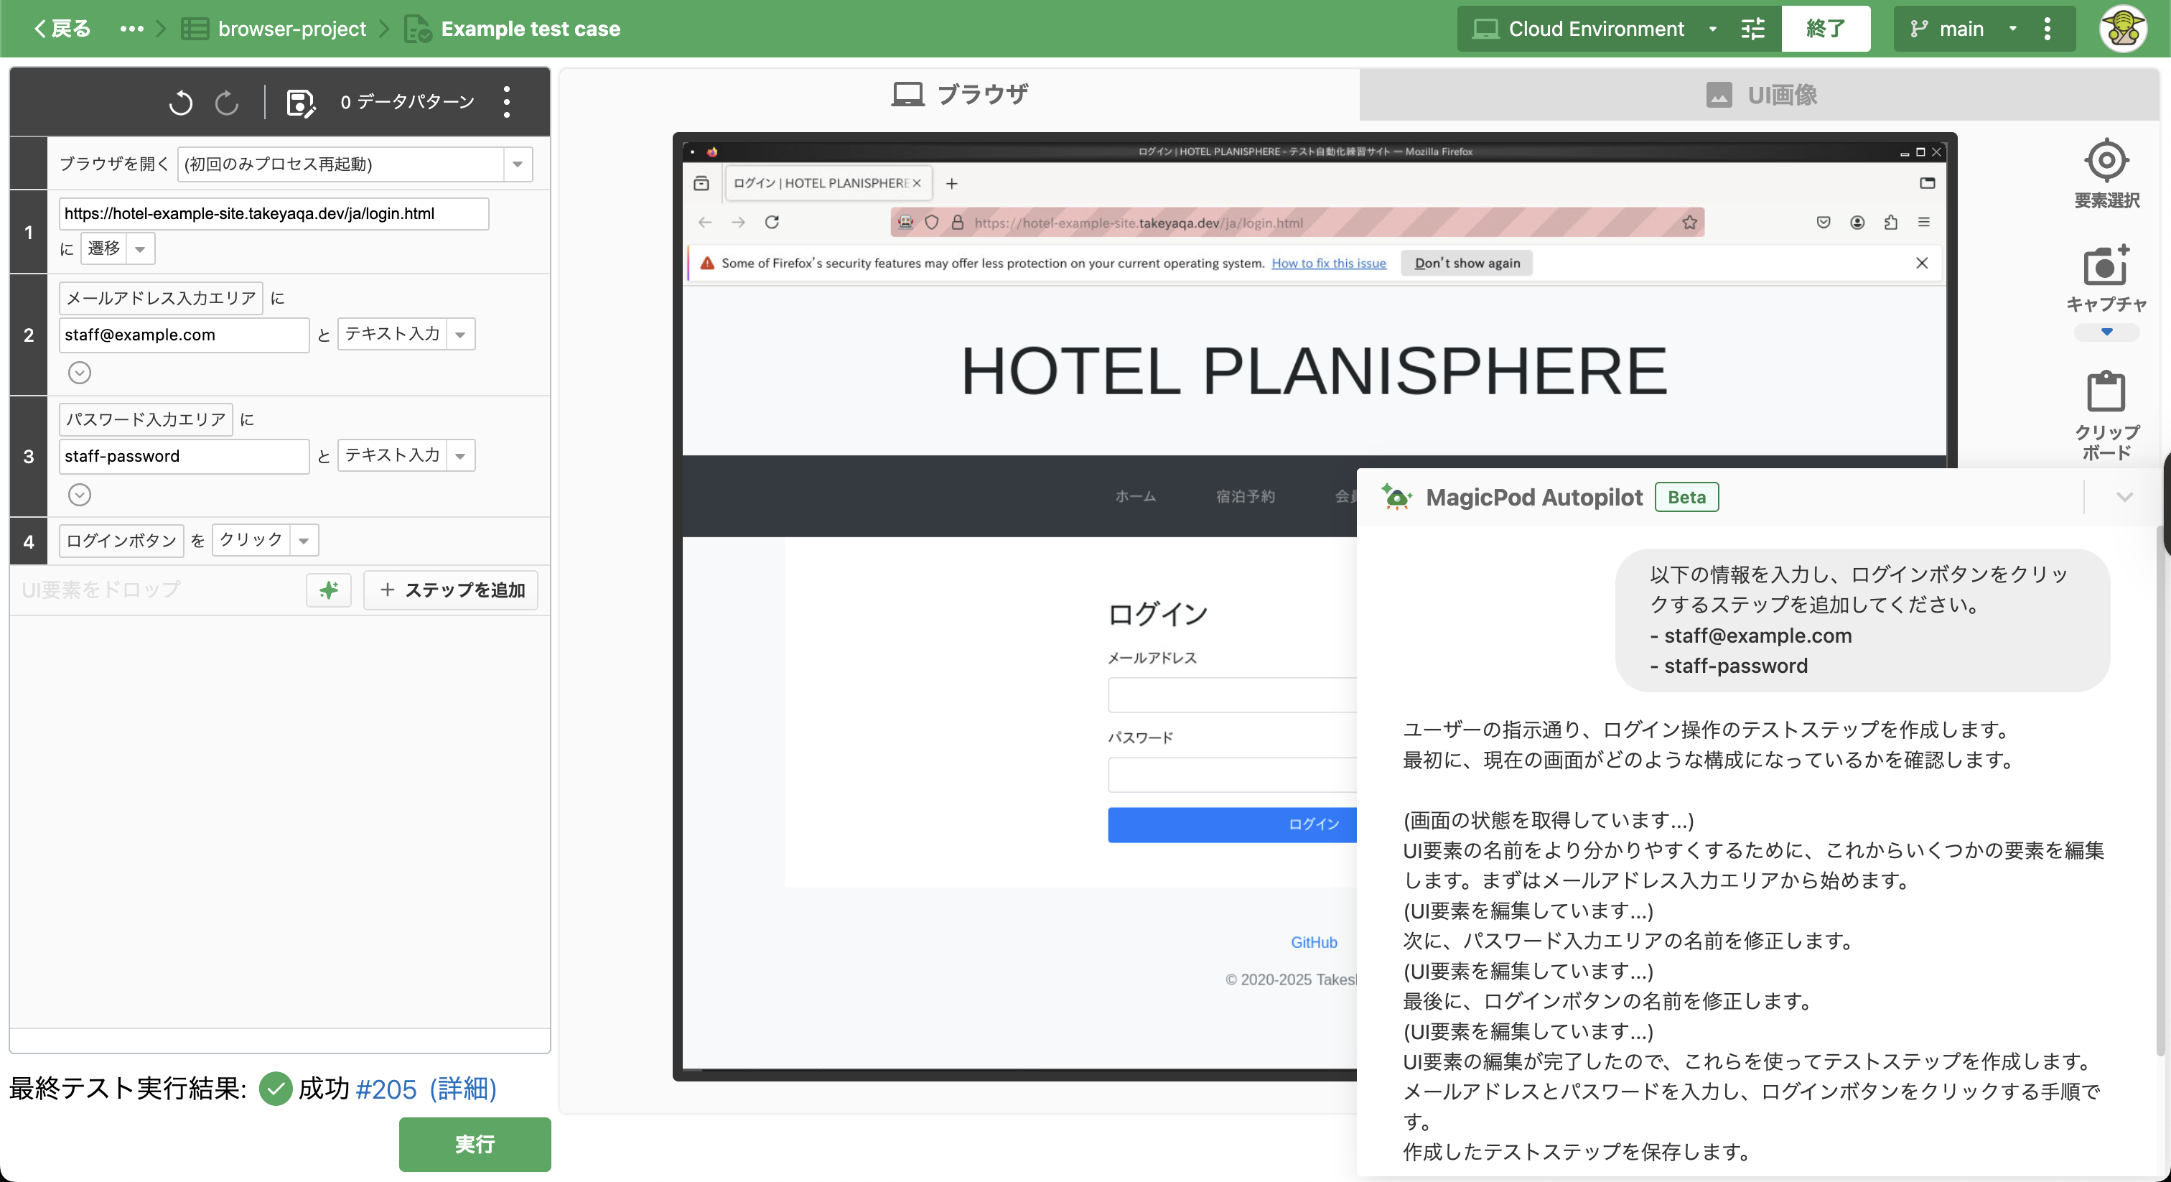Open the user avatar menu
This screenshot has height=1182, width=2171.
2122,29
